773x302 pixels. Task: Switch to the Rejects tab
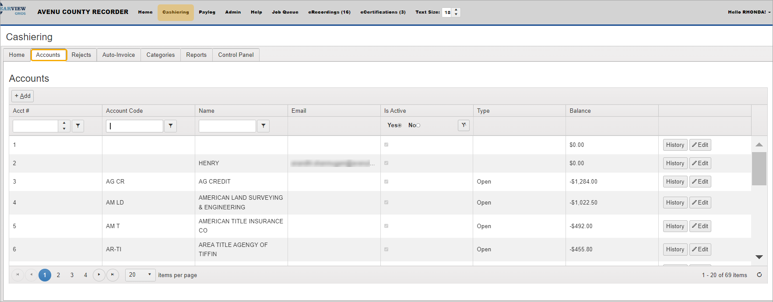pos(81,55)
